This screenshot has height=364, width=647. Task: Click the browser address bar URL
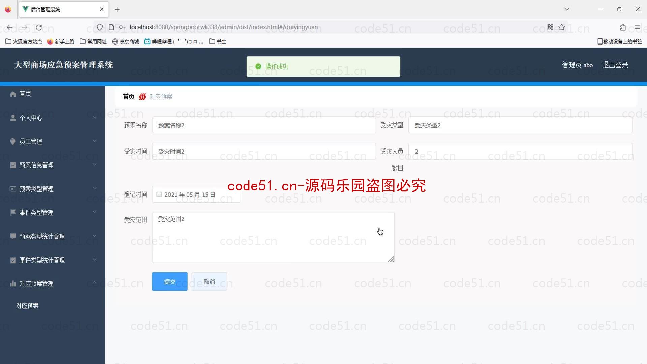(224, 27)
